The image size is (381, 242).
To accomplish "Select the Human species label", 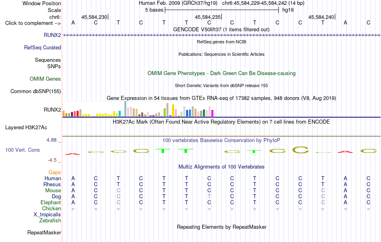I will point(53,178).
